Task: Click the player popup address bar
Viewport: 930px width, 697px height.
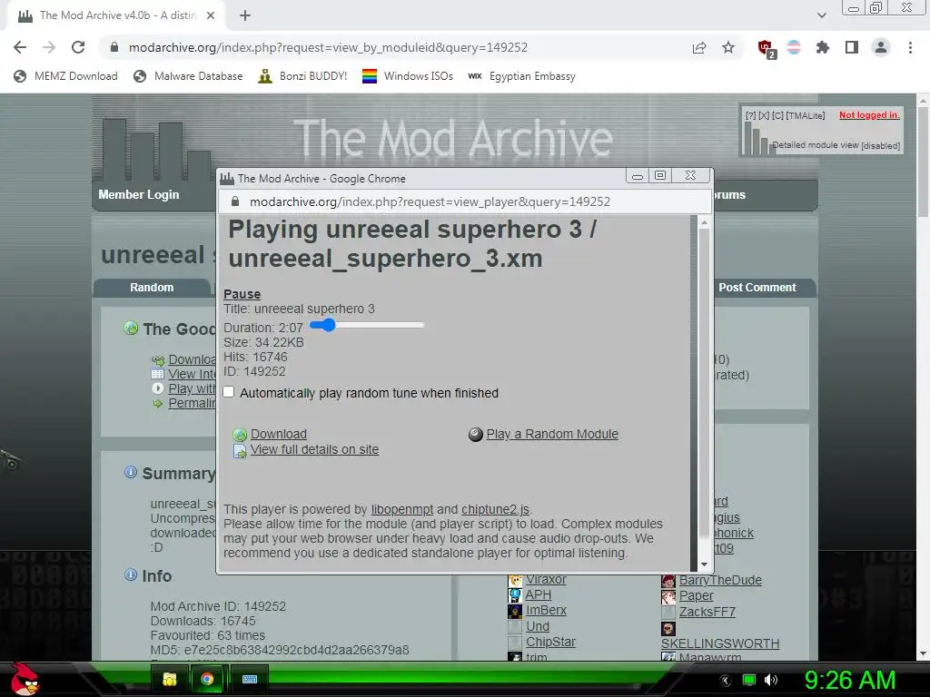Action: (430, 201)
